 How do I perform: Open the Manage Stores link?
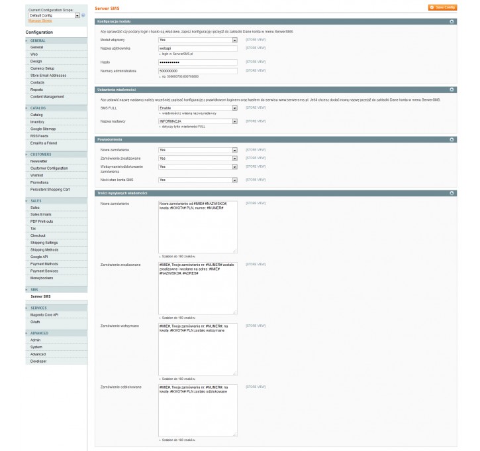coord(40,21)
